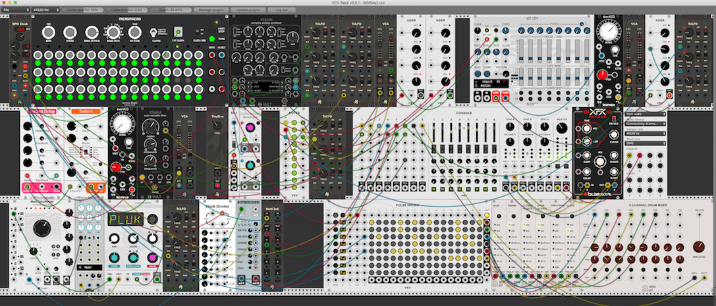This screenshot has width=716, height=306.
Task: Click the Console SEND A knob
Action: 510,128
